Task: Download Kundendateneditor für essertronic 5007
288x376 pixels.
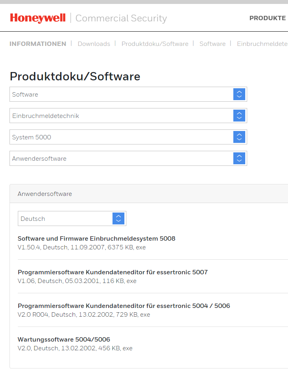Action: point(113,272)
